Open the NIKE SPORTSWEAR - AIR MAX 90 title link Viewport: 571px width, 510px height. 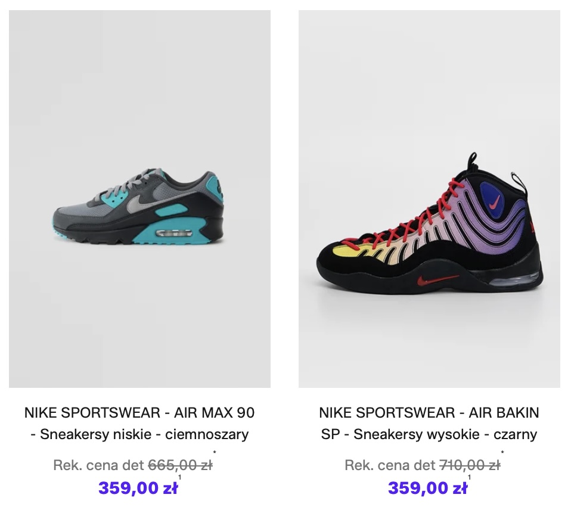click(139, 412)
